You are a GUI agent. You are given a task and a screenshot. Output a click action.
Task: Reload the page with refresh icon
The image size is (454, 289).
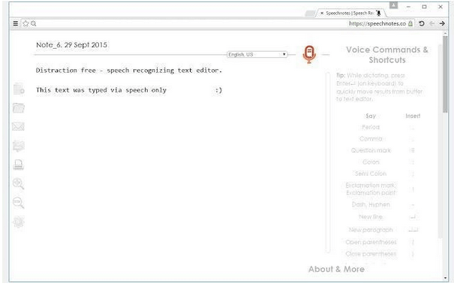[x=422, y=23]
